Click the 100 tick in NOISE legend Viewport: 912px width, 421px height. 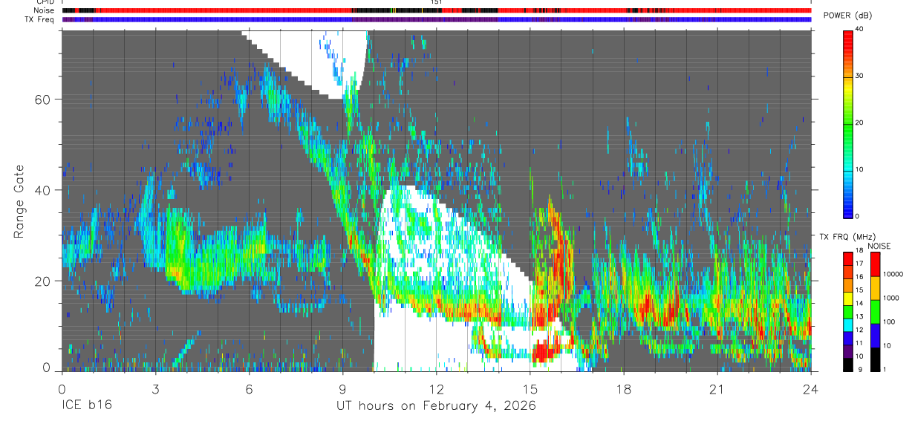pos(888,322)
